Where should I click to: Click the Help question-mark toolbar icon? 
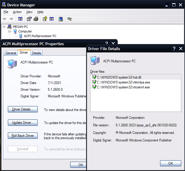pyautogui.click(x=45, y=19)
